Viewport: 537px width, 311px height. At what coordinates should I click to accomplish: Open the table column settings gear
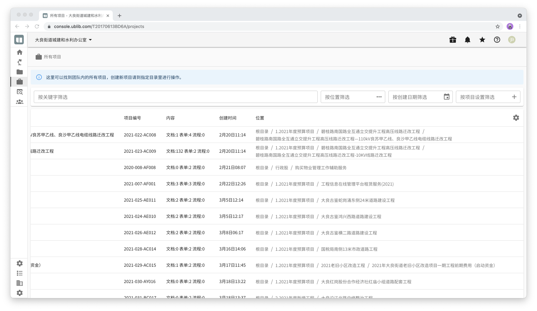(x=516, y=118)
